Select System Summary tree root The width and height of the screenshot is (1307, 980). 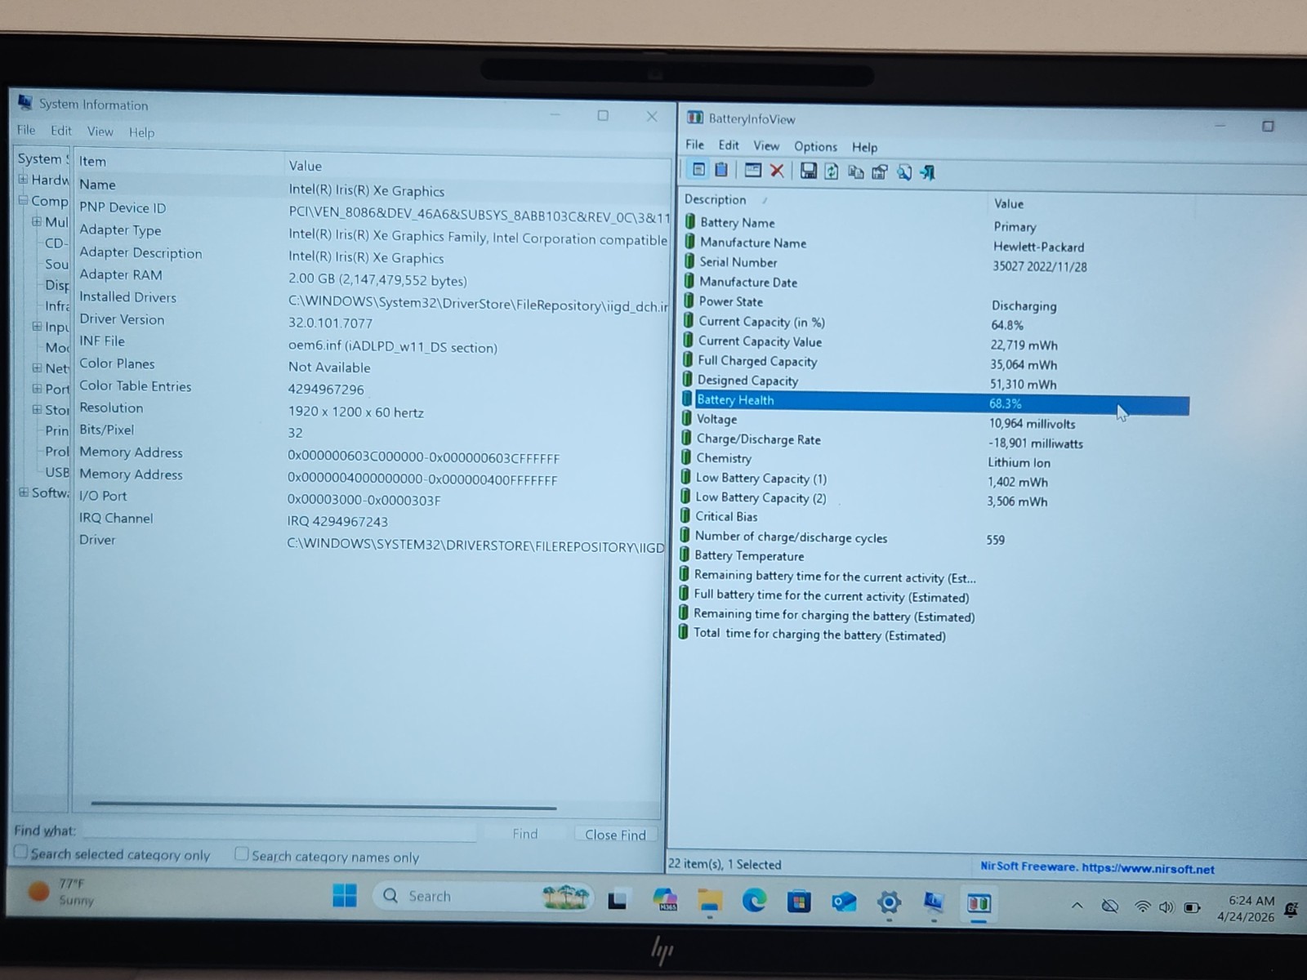click(x=43, y=158)
